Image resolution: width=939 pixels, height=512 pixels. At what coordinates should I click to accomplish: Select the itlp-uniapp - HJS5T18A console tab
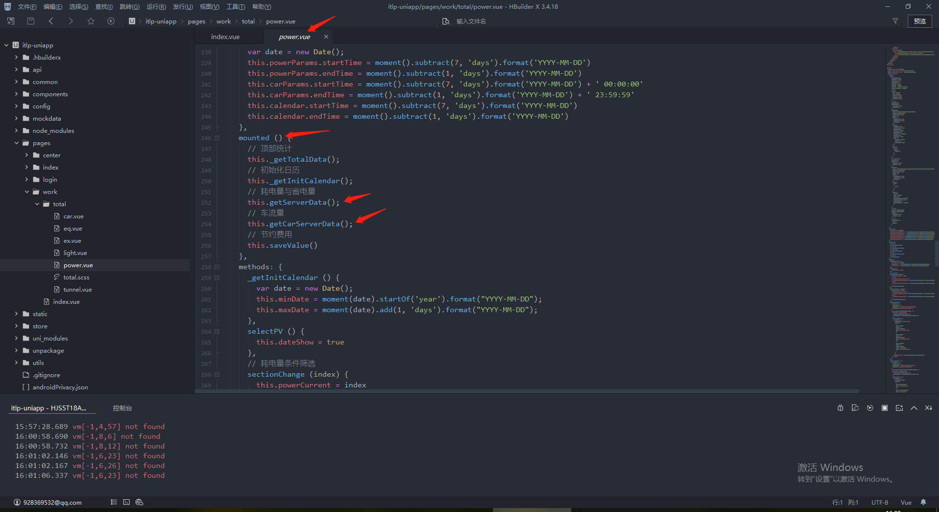coord(49,408)
